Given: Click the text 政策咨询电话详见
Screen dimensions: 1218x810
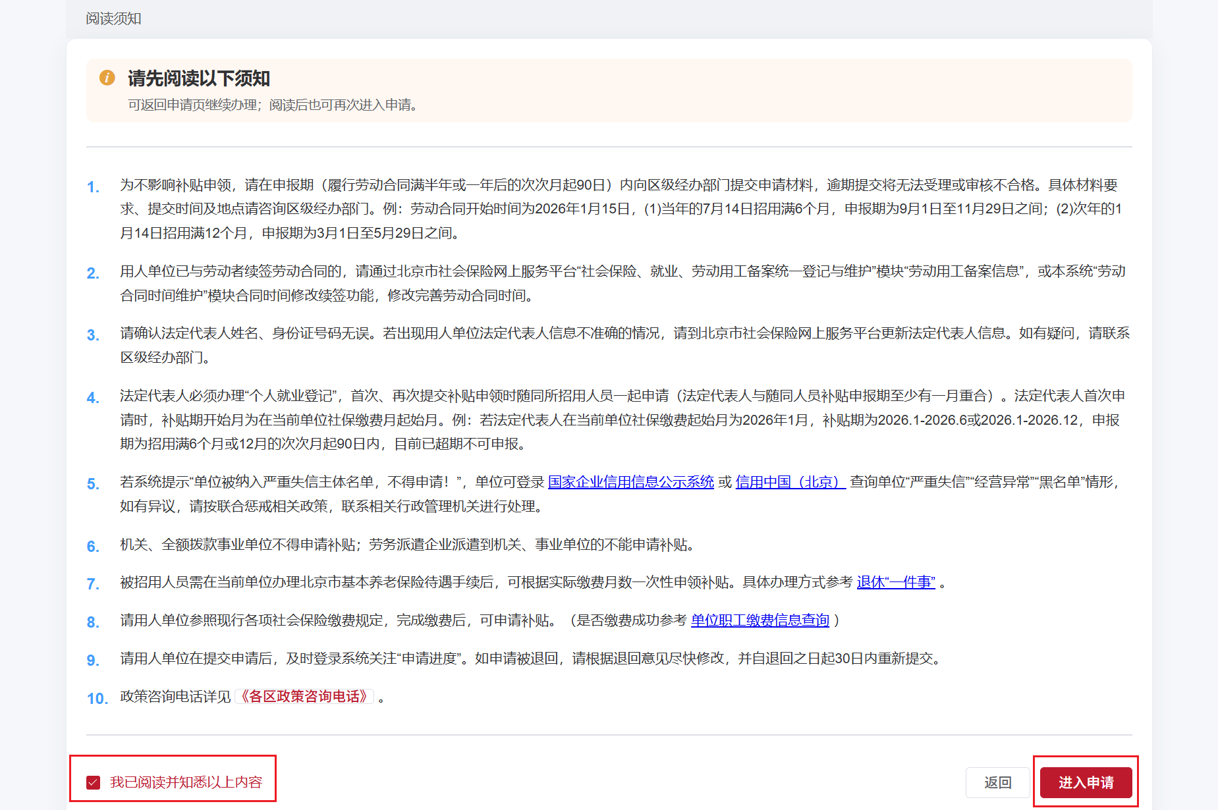Looking at the screenshot, I should pyautogui.click(x=175, y=697).
